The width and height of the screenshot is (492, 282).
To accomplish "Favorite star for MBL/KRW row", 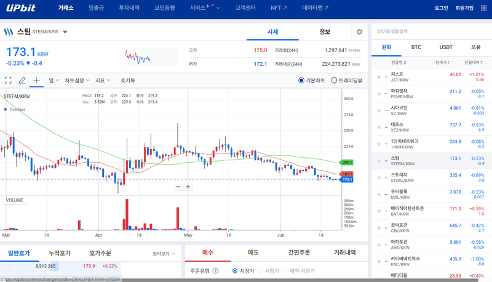I will pos(379,194).
